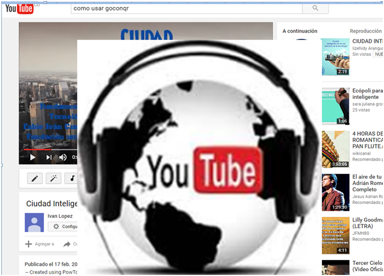Open the Ivan Lopez channel link
The height and width of the screenshot is (276, 384).
[60, 216]
